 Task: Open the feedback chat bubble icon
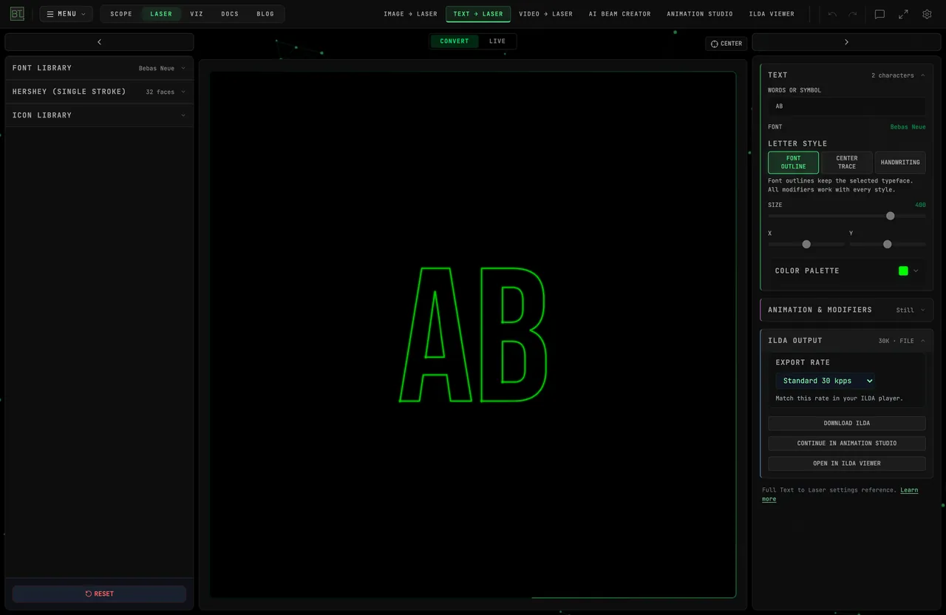[879, 14]
